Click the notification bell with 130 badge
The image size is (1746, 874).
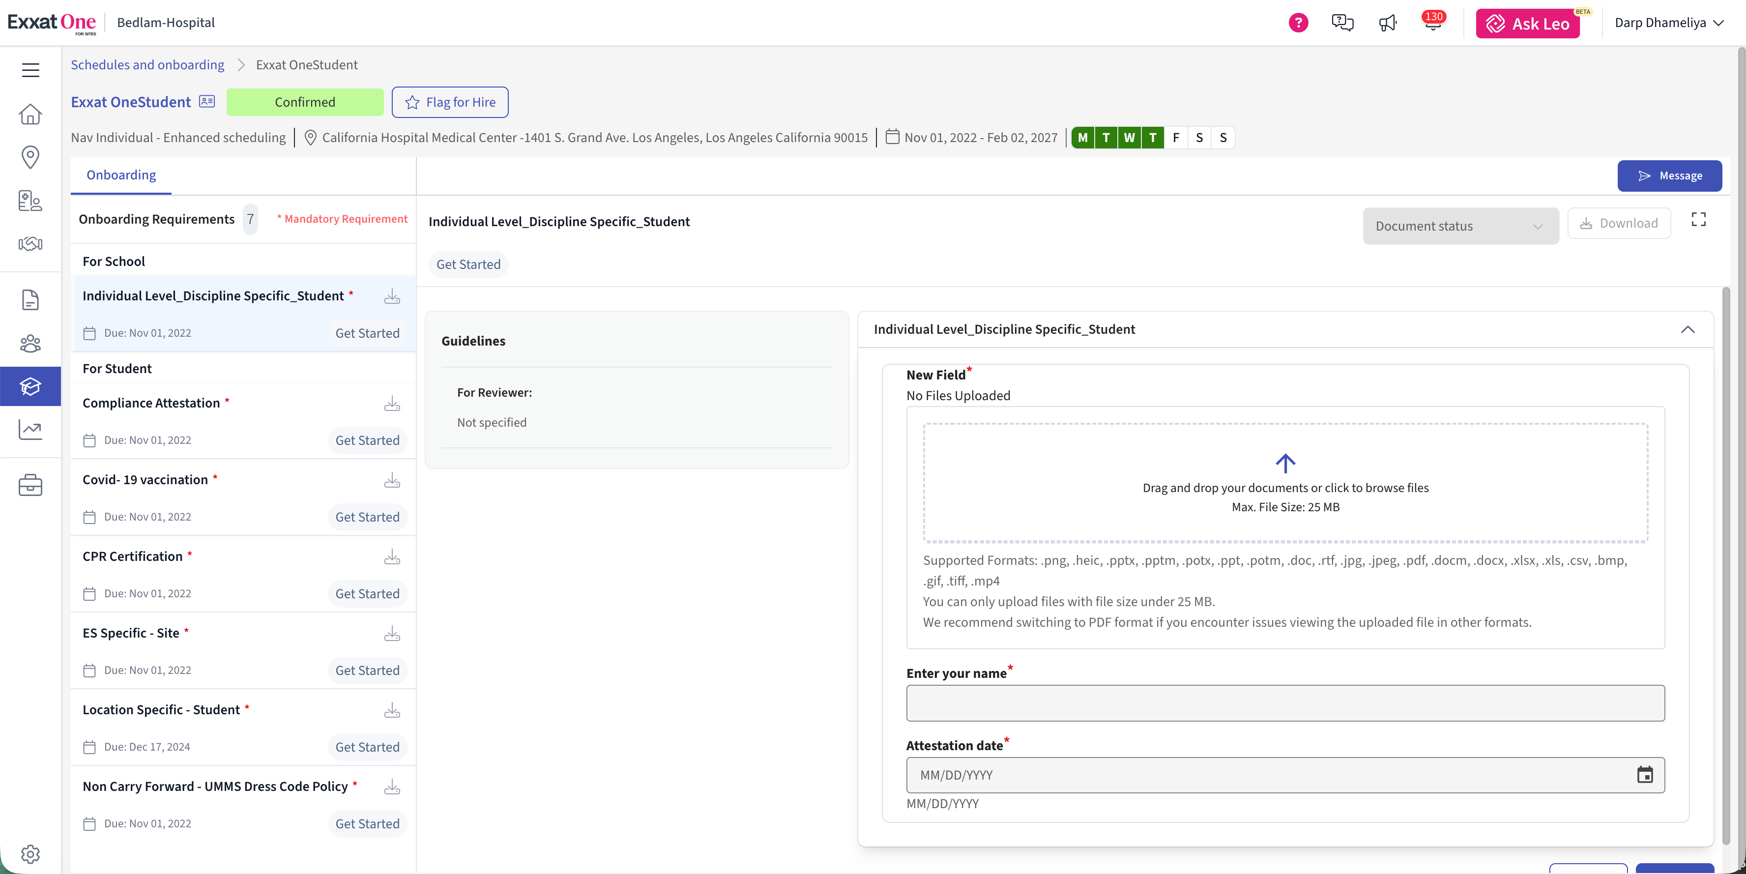pyautogui.click(x=1432, y=24)
